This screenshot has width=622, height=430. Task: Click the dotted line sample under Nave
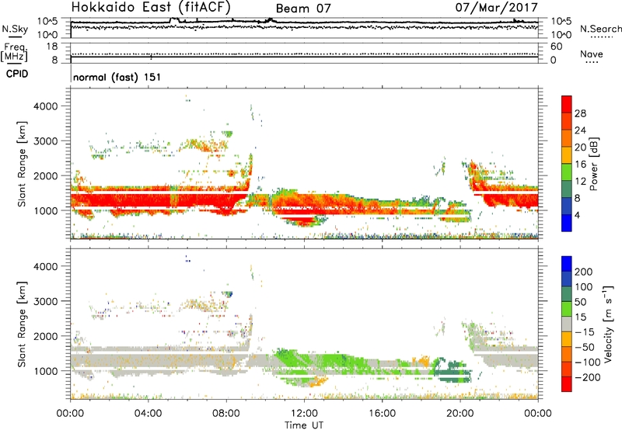[x=592, y=63]
